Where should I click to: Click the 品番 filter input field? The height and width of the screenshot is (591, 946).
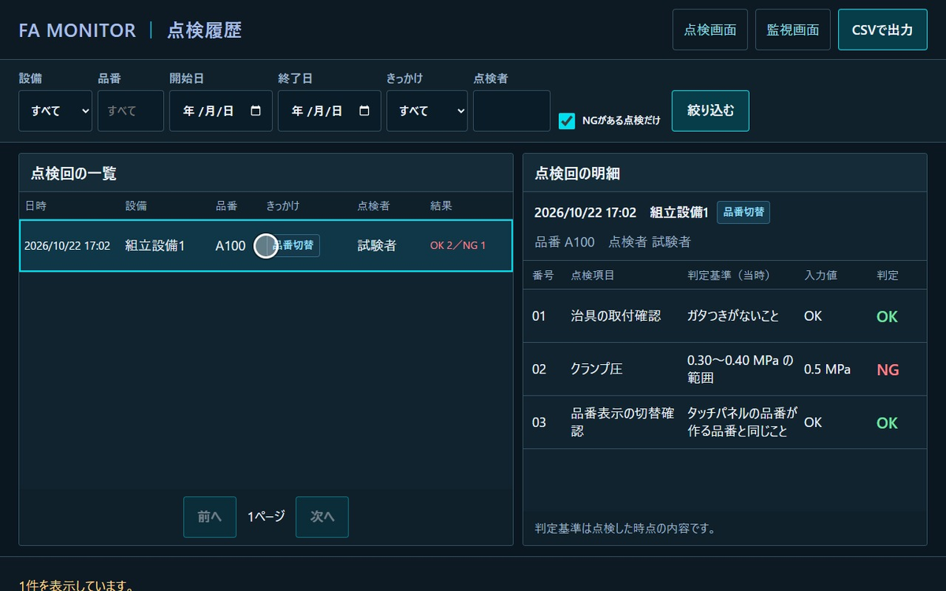pos(131,111)
